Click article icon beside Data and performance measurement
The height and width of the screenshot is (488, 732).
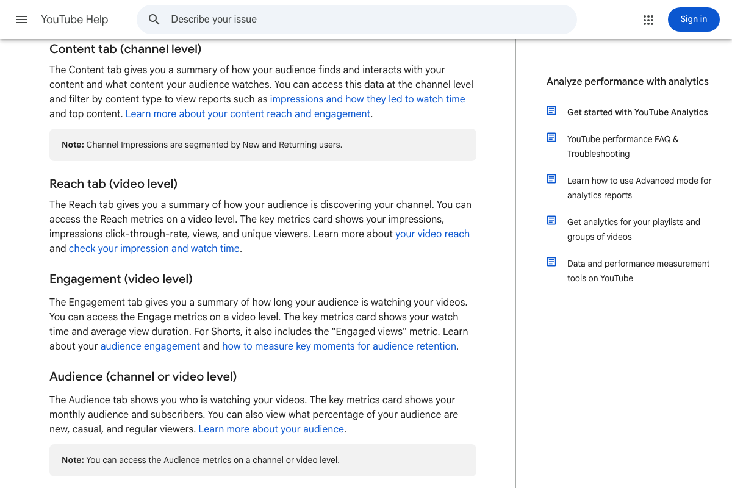tap(551, 262)
